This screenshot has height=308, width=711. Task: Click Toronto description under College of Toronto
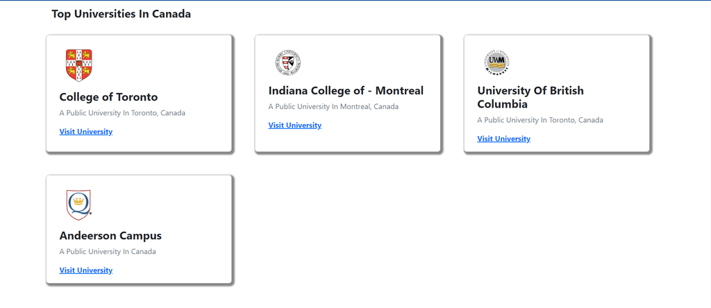click(x=122, y=113)
